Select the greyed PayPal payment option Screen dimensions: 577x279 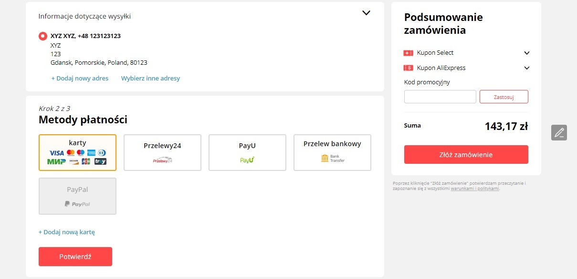coord(77,196)
